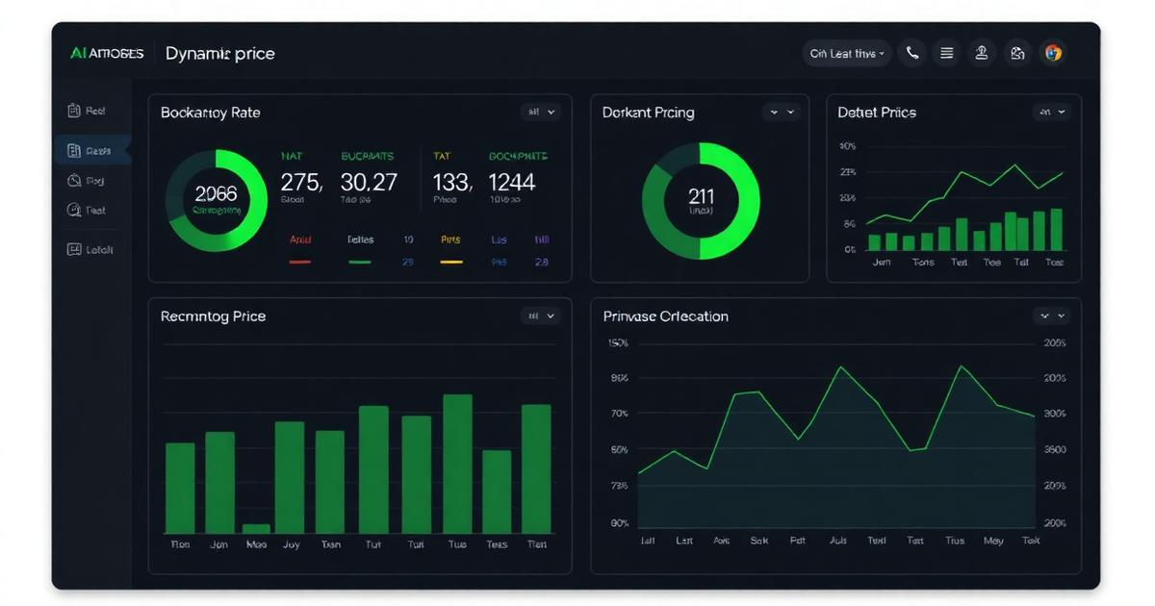Click the 211 value inside the donut
1155x606 pixels.
point(701,196)
